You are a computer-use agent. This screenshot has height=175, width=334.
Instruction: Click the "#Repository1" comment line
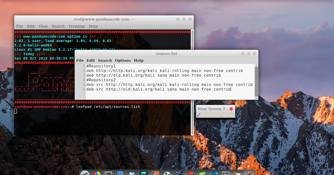(x=101, y=66)
